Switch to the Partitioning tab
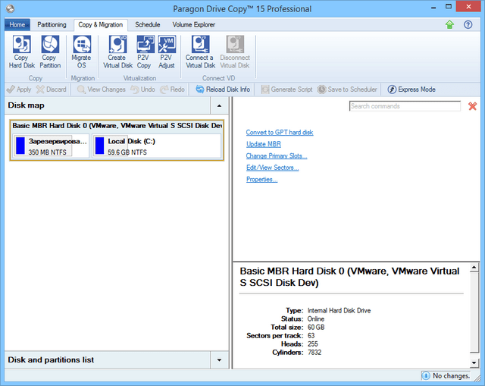This screenshot has width=485, height=386. click(x=52, y=24)
